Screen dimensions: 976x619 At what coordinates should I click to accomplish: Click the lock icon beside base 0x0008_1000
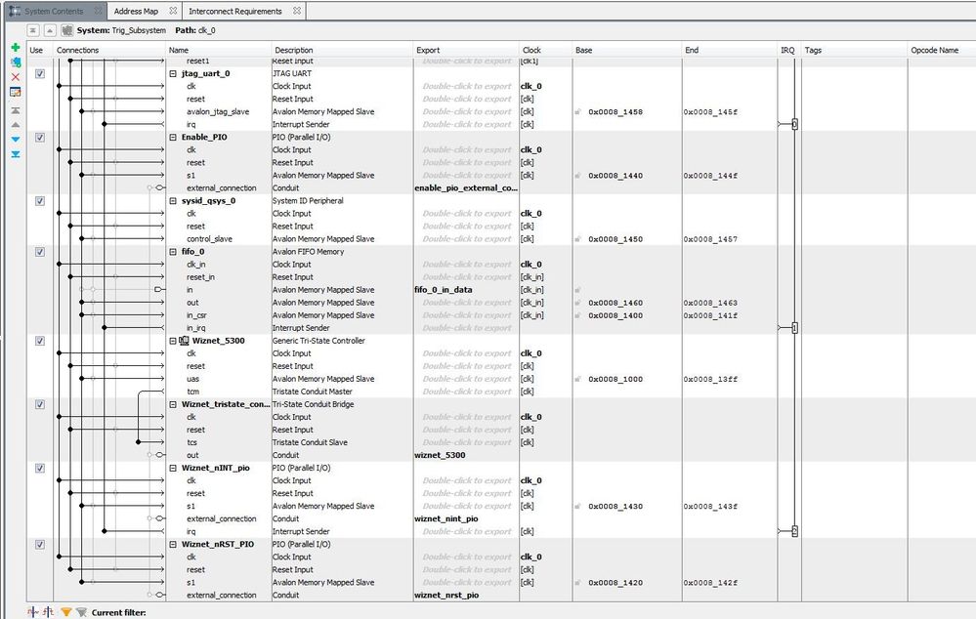(x=577, y=379)
